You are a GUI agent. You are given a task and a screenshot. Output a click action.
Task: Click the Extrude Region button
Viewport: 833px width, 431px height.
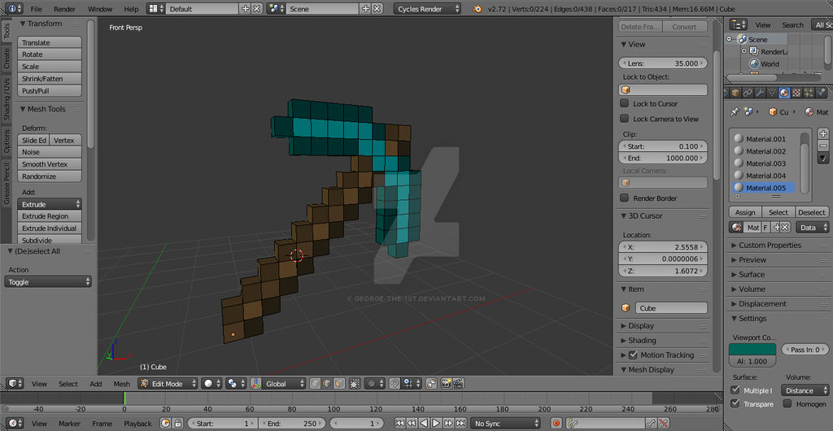tap(50, 216)
